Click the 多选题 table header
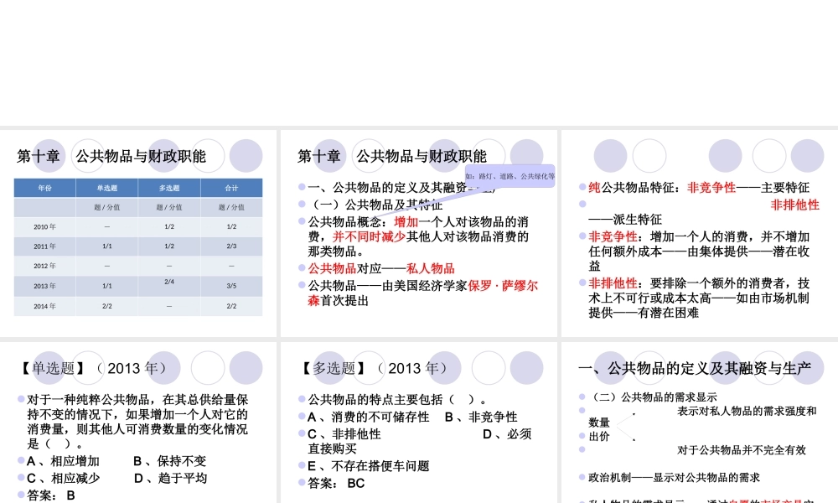This screenshot has height=503, width=838. tap(169, 188)
